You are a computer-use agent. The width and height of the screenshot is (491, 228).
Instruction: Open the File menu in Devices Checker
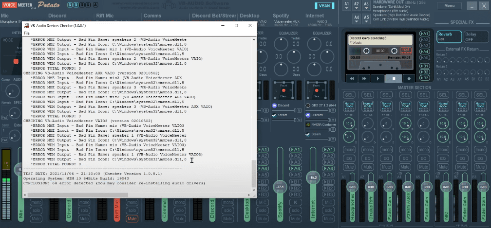pos(27,33)
